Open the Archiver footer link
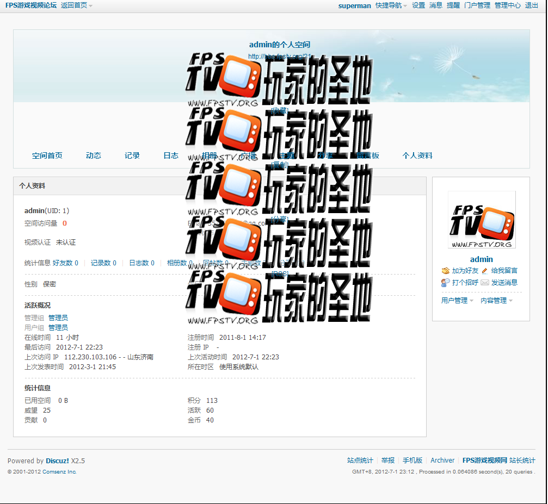Screen dimensions: 548x504 442,461
